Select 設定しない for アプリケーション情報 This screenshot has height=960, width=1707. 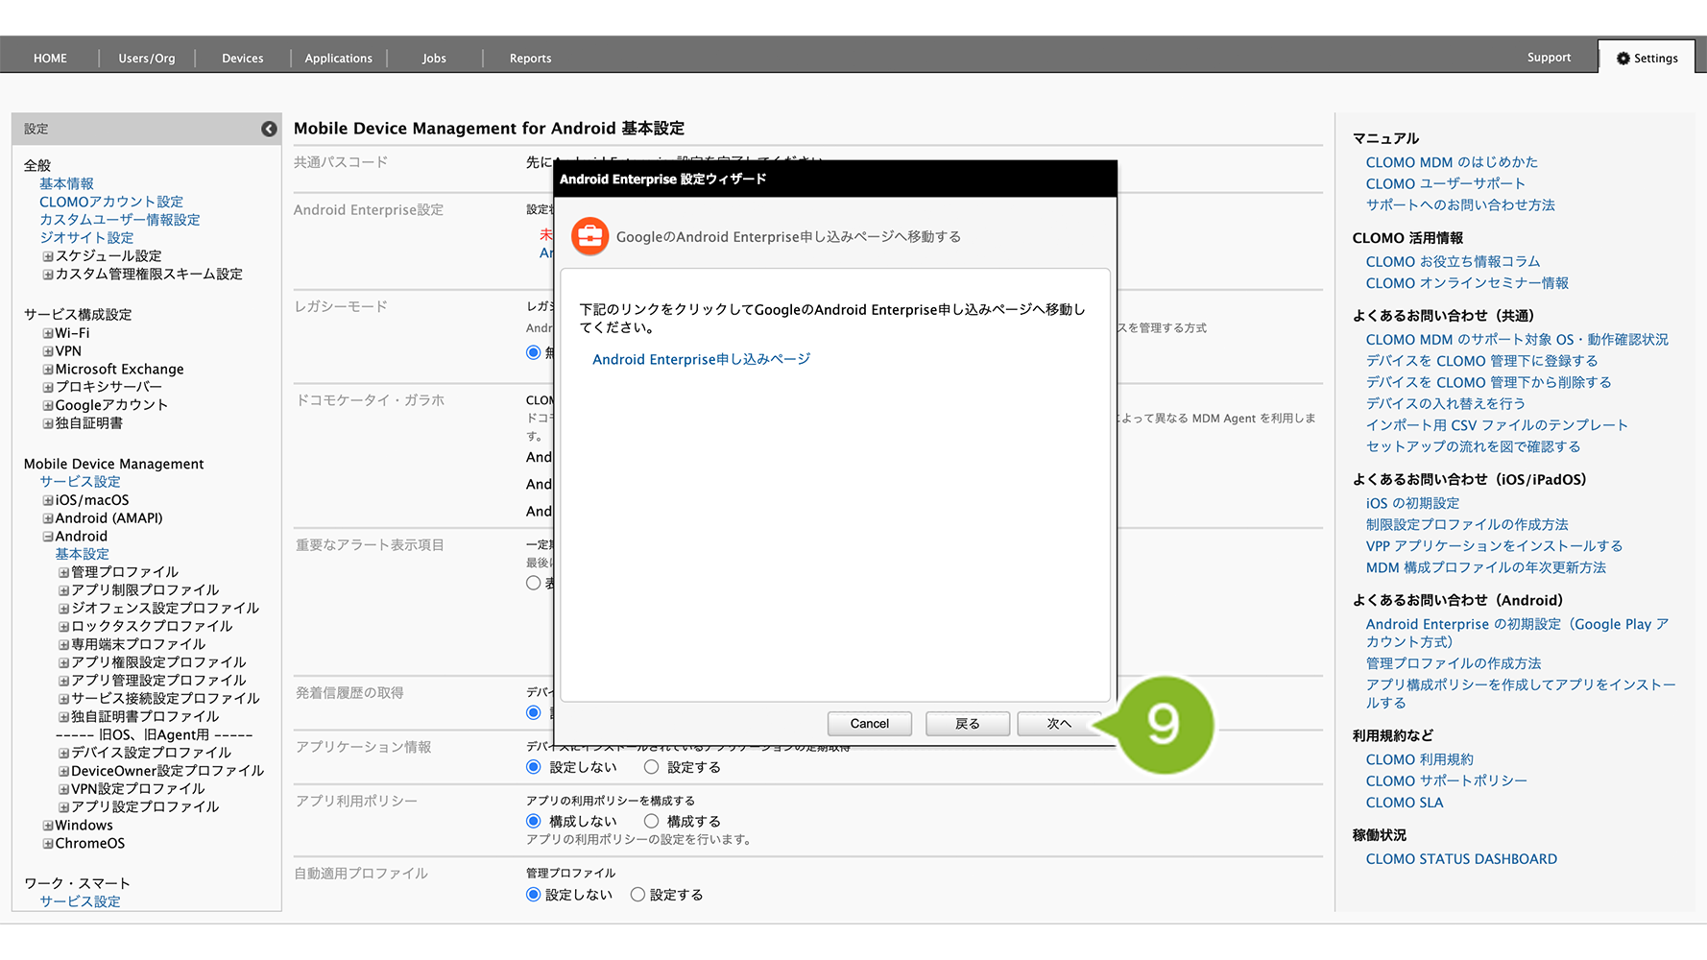click(x=534, y=767)
